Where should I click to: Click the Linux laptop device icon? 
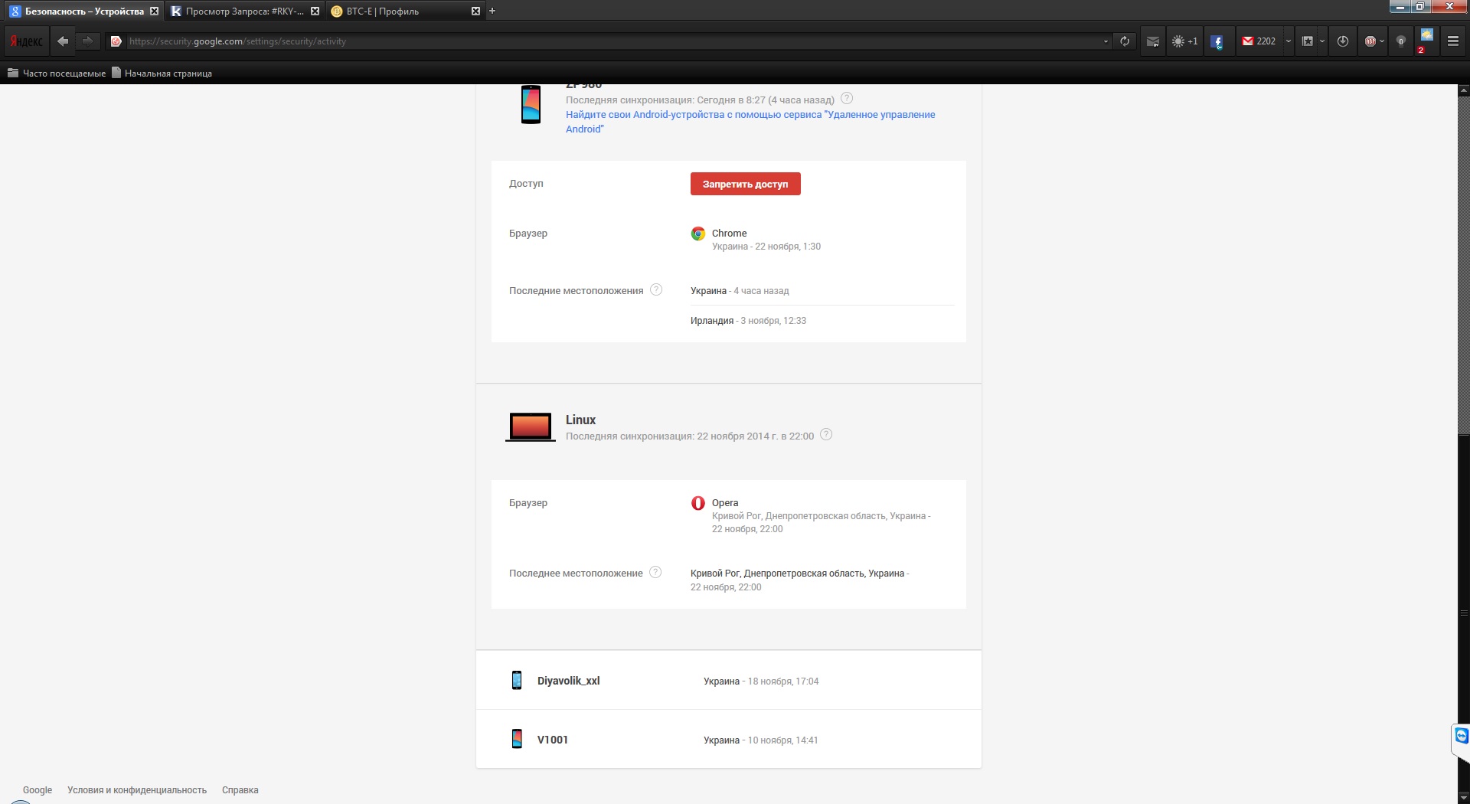(531, 427)
